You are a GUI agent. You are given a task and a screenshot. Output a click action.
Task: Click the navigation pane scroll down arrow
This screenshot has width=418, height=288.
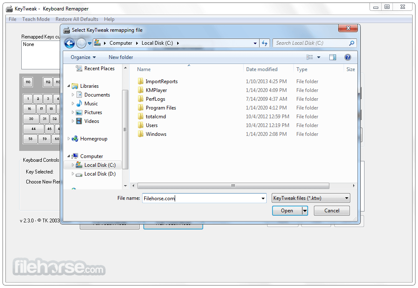pyautogui.click(x=125, y=186)
